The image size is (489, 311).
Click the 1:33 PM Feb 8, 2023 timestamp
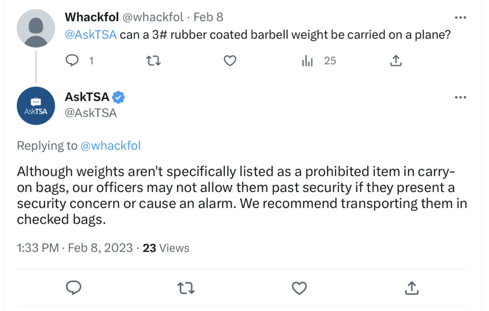(75, 248)
